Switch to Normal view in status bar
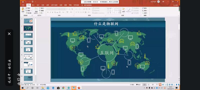The height and width of the screenshot is (90, 200). [144, 85]
